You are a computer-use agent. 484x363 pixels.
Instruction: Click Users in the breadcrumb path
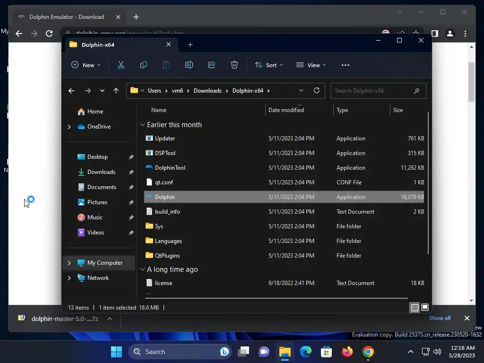coord(155,91)
